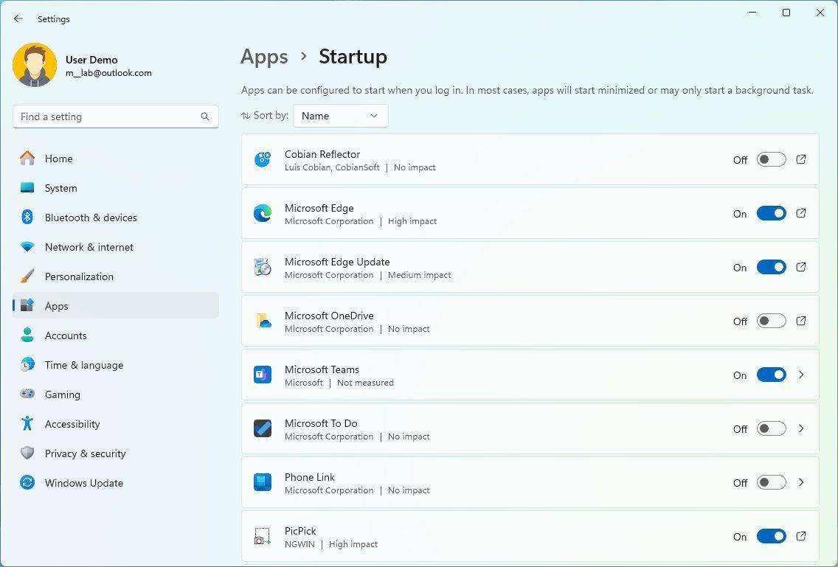Click the search magnifier in Find a setting
Image resolution: width=838 pixels, height=567 pixels.
click(204, 116)
